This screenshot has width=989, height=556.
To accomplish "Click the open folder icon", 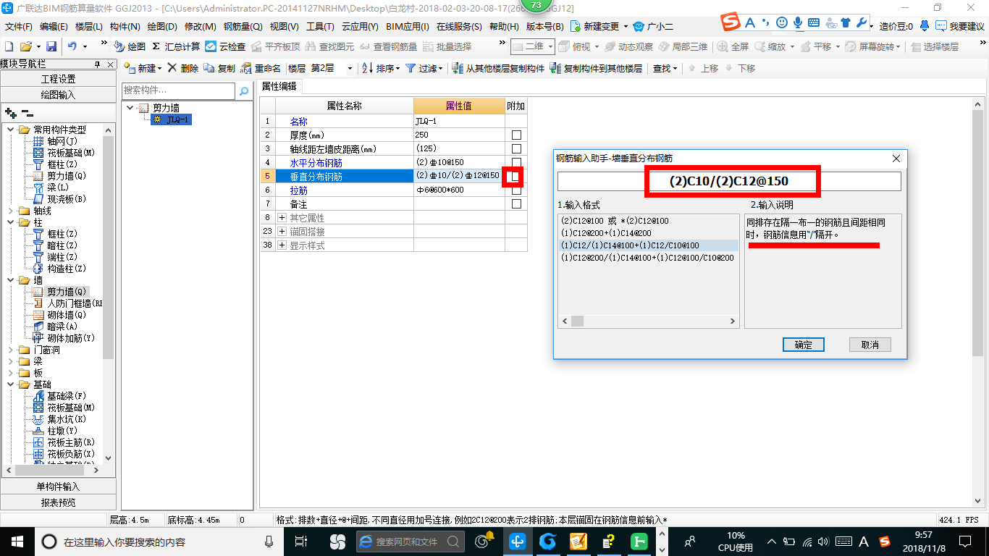I will pyautogui.click(x=27, y=46).
